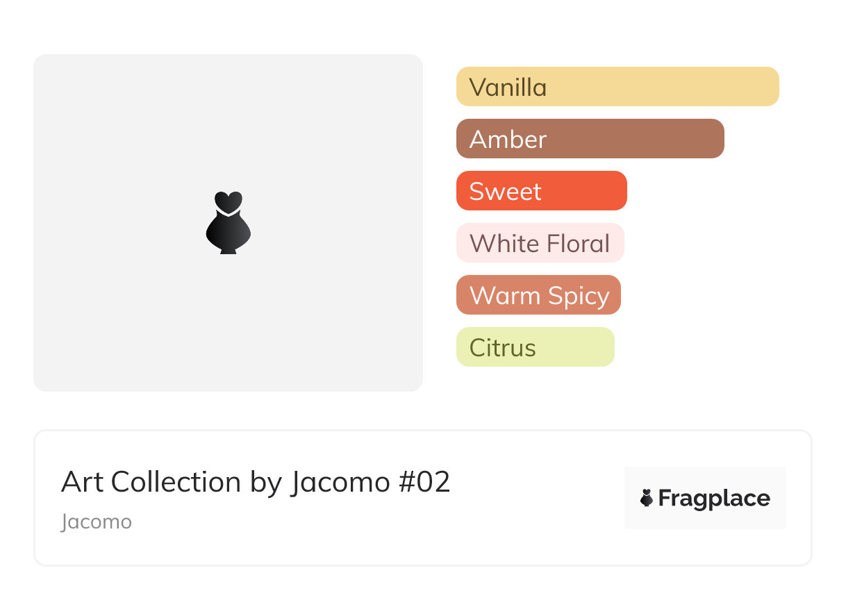Click the Fragplace wordmark text
The image size is (846, 600).
pos(714,498)
